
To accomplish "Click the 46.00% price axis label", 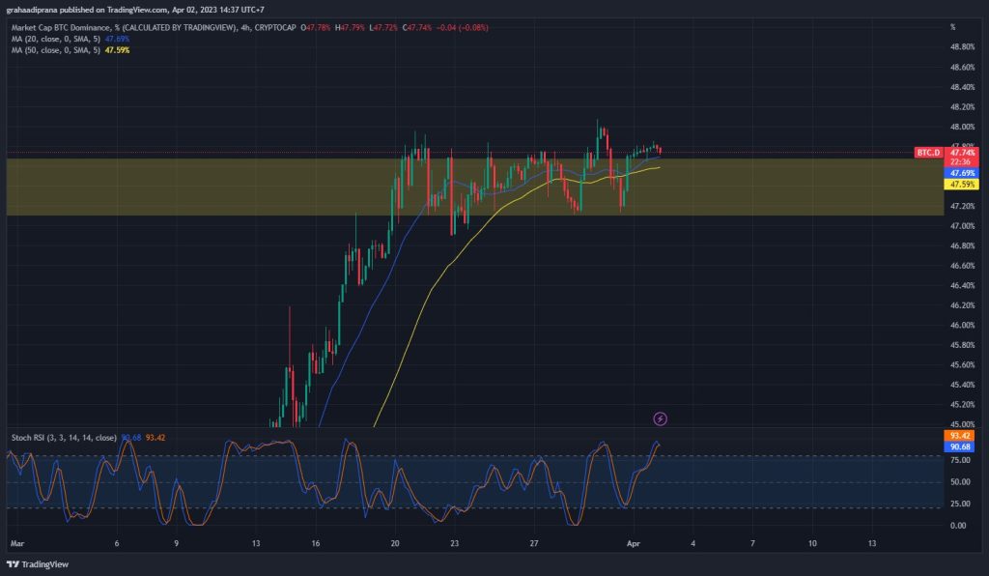I will tap(963, 326).
